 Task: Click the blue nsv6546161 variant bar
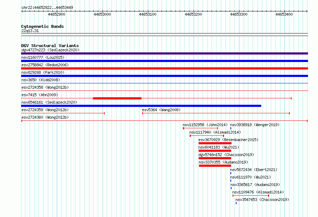(141, 106)
